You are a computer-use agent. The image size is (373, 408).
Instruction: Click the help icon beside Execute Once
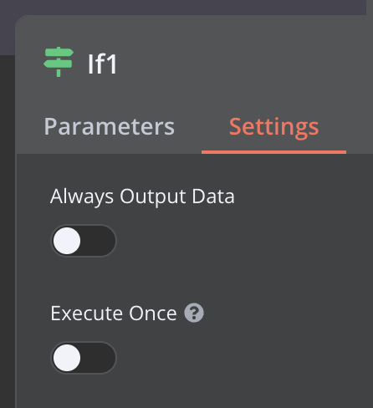pos(194,313)
